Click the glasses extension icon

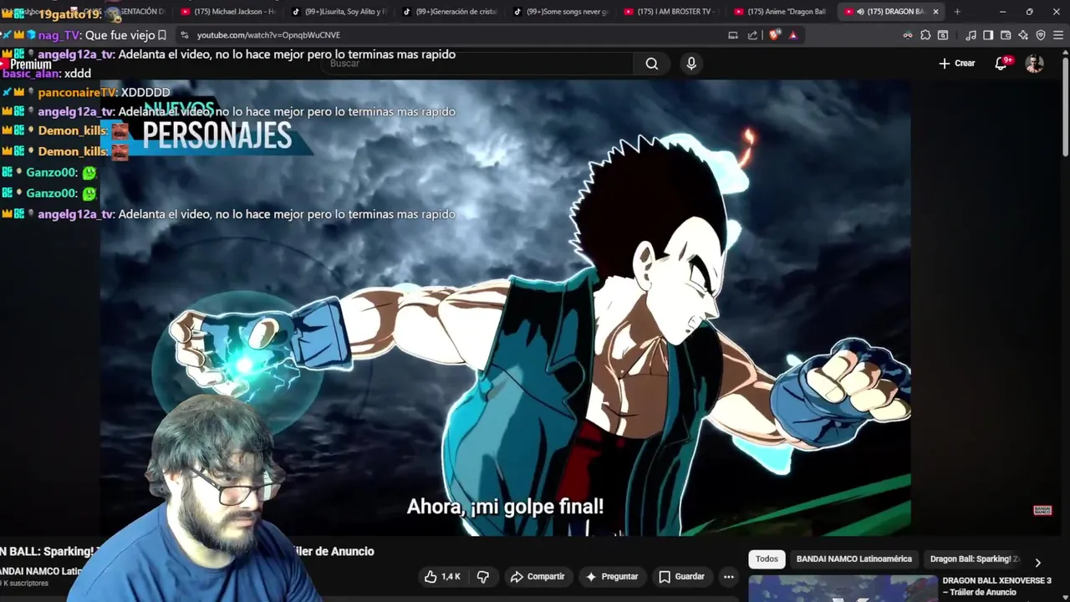click(908, 35)
